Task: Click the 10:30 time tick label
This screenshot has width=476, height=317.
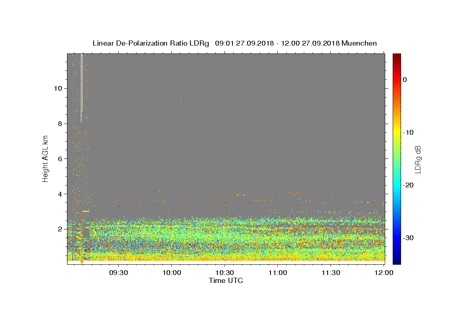Action: pyautogui.click(x=225, y=273)
